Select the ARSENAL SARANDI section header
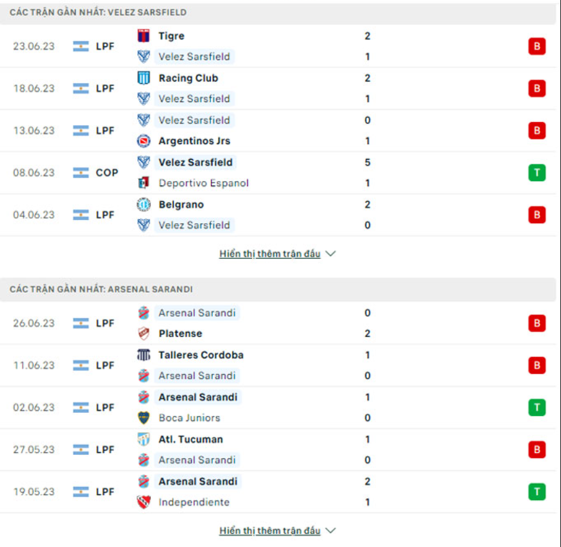The width and height of the screenshot is (561, 547). pyautogui.click(x=100, y=288)
